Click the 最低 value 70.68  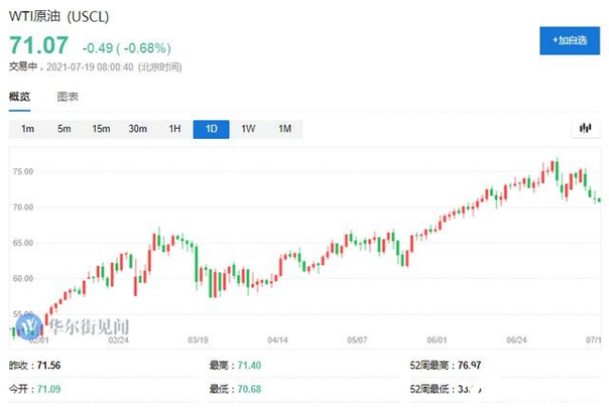click(x=251, y=388)
